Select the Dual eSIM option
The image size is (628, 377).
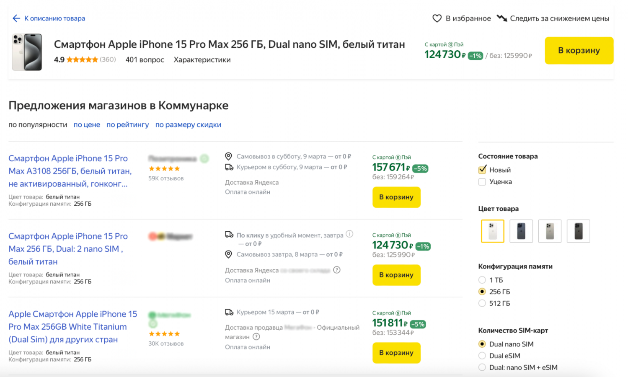482,356
